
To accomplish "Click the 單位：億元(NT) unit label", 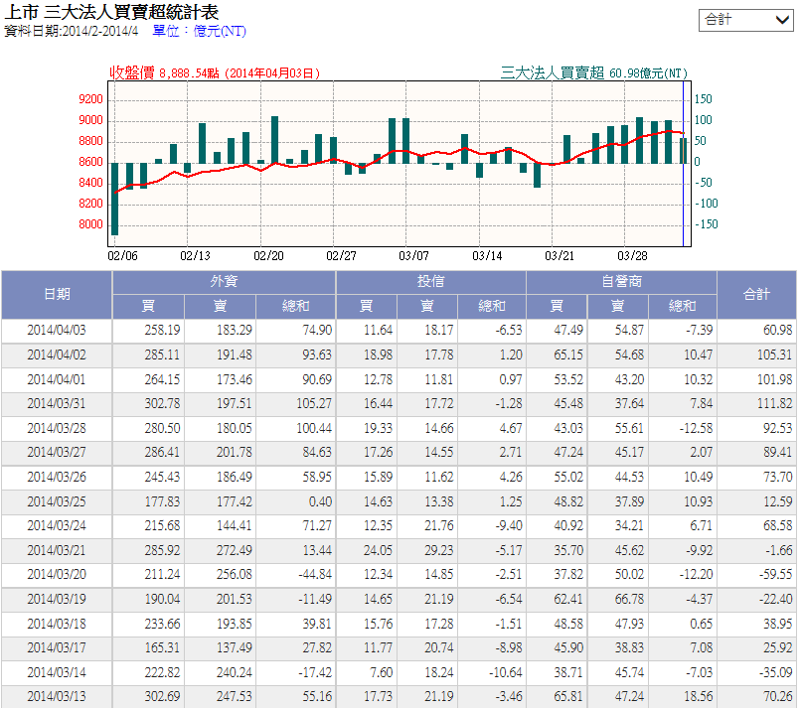I will coord(199,31).
